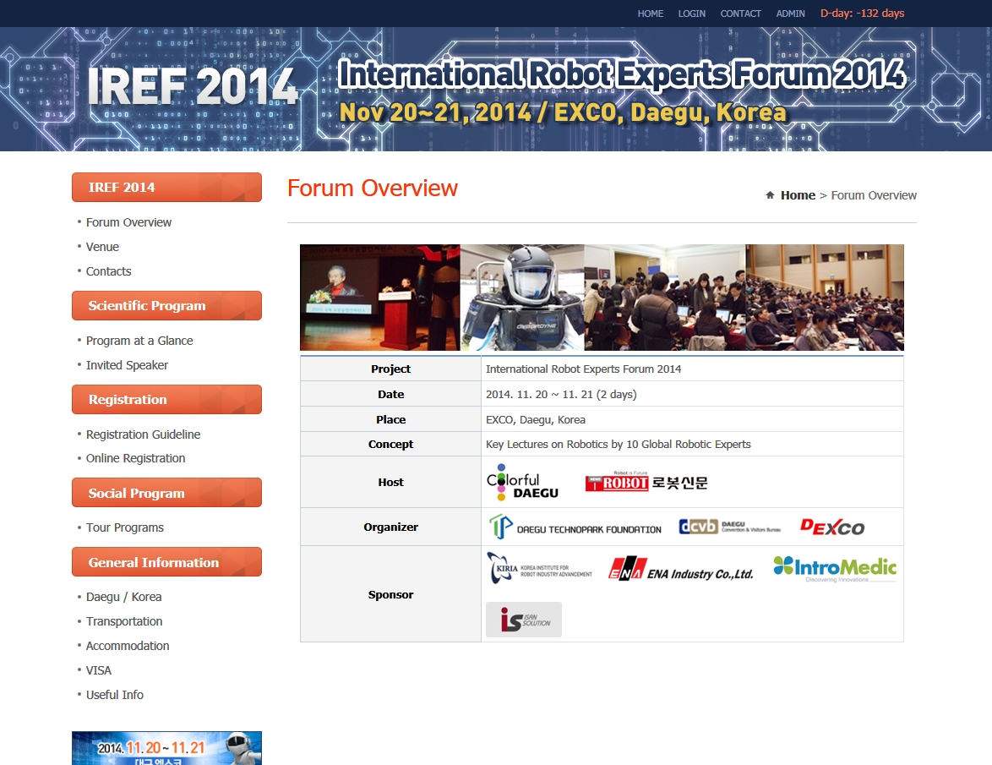Select the IREF 2014 sidebar section header

167,188
